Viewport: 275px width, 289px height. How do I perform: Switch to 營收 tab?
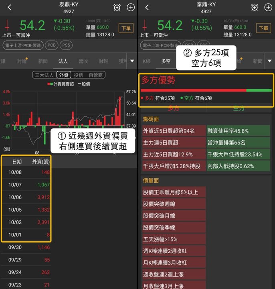83,61
